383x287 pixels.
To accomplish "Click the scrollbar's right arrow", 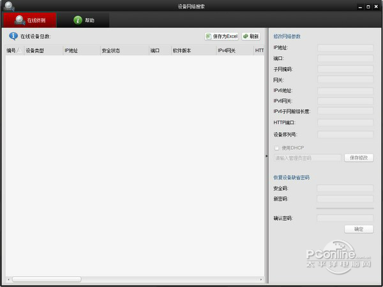I will (261, 279).
